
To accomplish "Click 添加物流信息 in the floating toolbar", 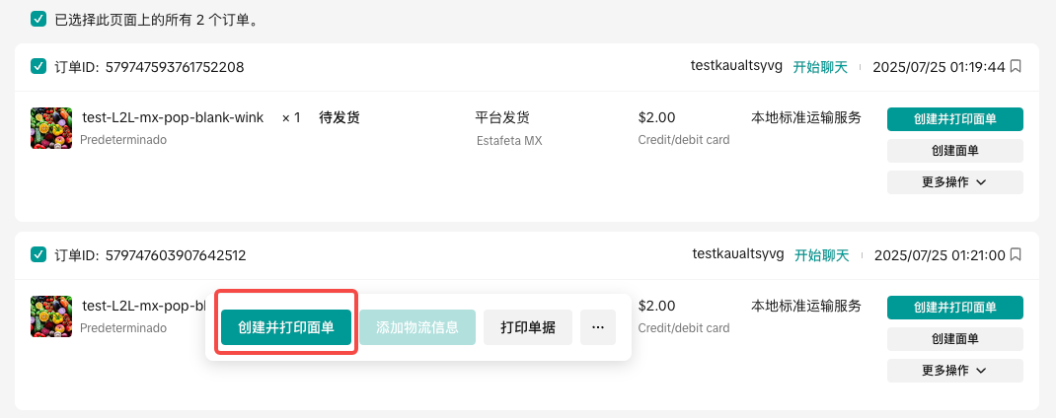I will (x=417, y=327).
